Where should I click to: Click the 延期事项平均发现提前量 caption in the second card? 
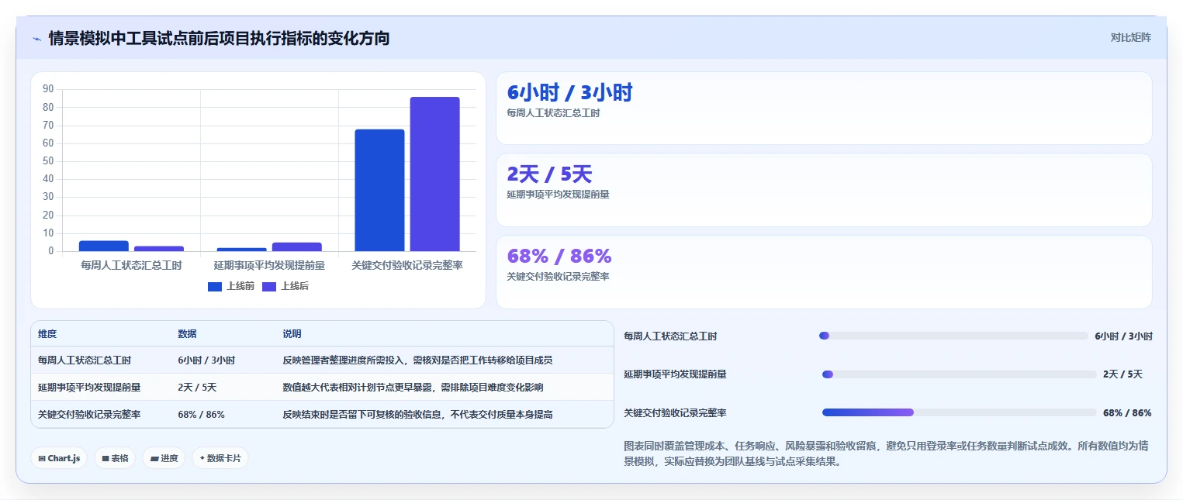[x=558, y=195]
